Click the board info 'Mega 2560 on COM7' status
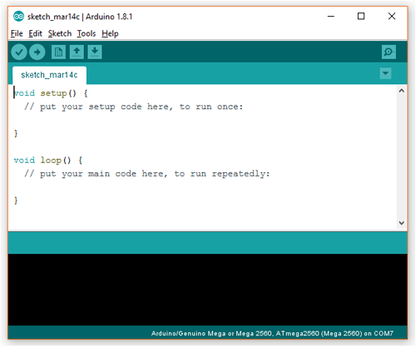Viewport: 416px width, 347px height. [x=272, y=334]
